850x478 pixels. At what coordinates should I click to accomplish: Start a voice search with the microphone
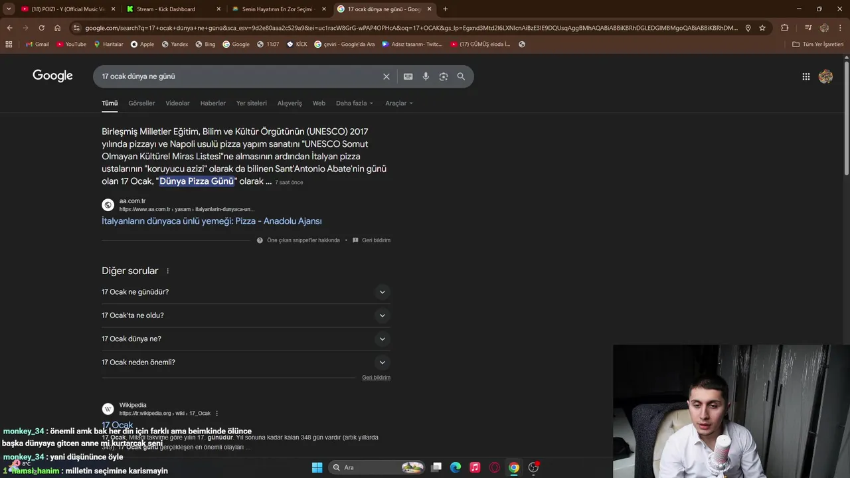pos(426,76)
